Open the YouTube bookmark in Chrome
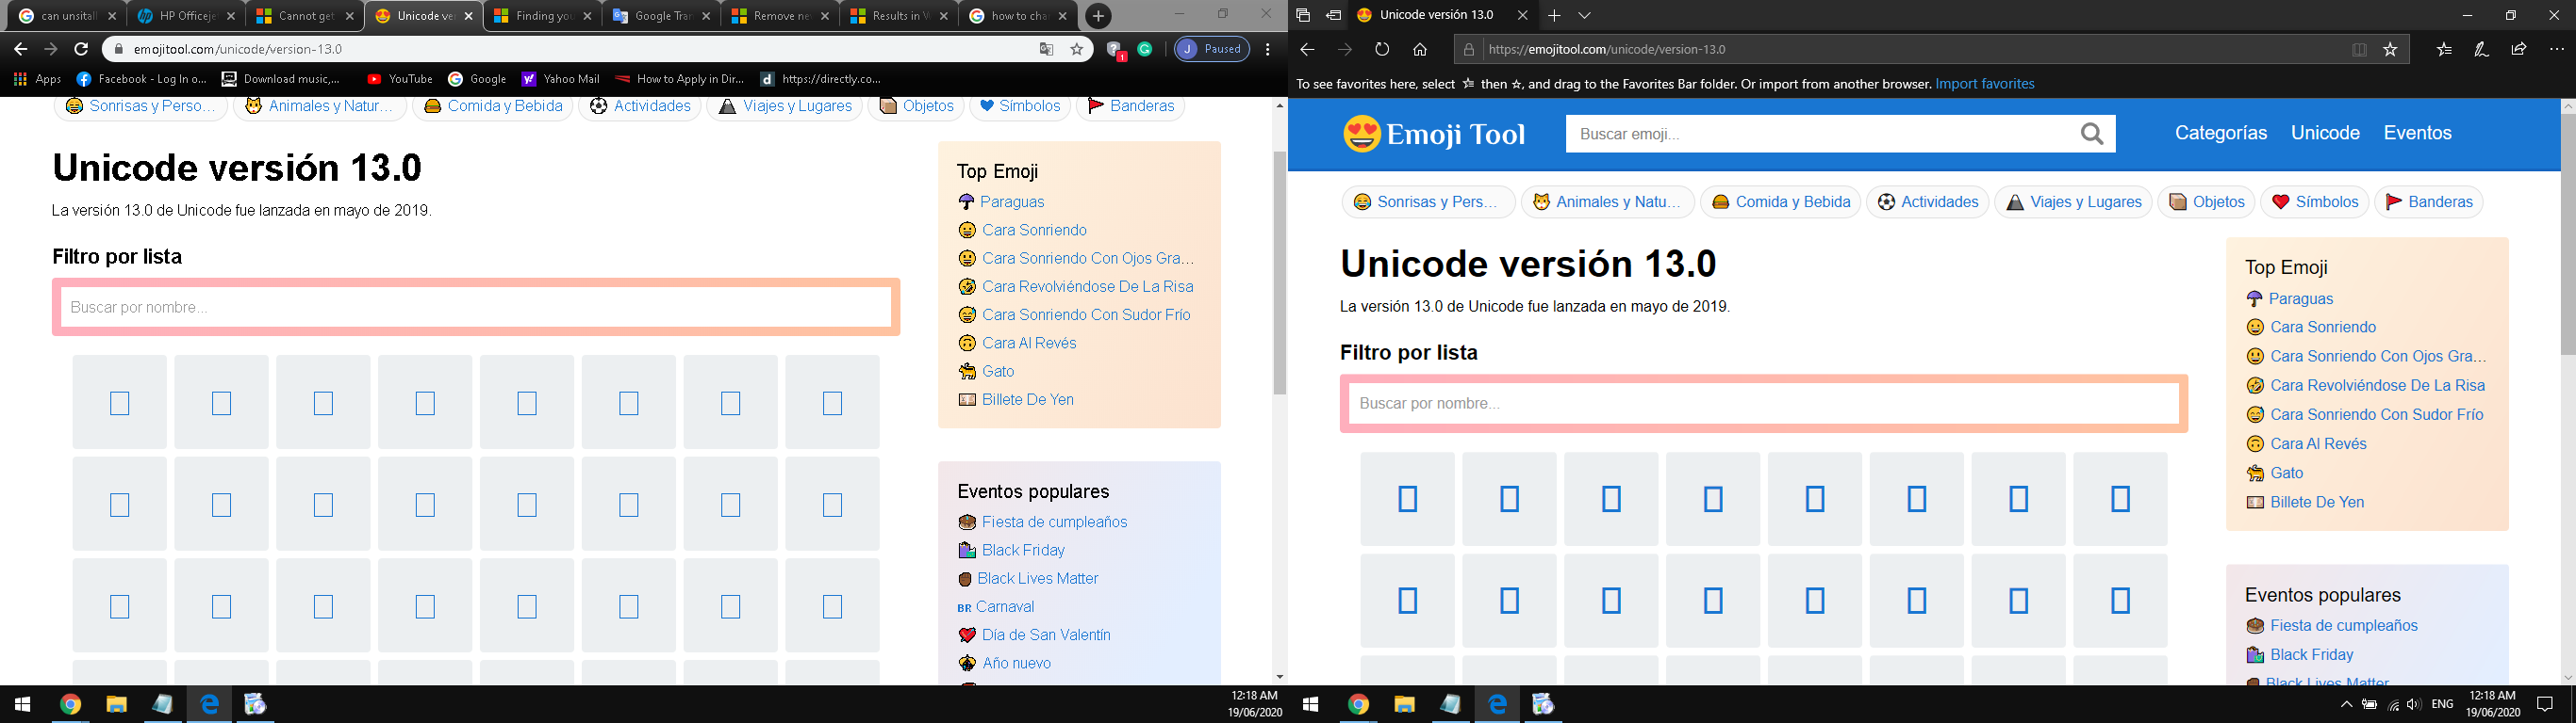The width and height of the screenshot is (2576, 723). [x=400, y=79]
